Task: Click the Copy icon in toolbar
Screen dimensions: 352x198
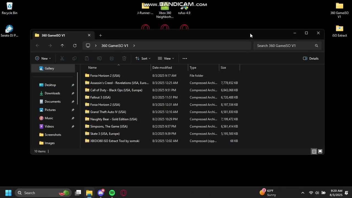Action: [75, 58]
